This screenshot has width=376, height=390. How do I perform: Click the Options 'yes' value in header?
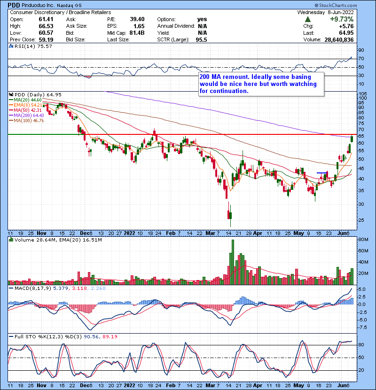click(x=203, y=19)
